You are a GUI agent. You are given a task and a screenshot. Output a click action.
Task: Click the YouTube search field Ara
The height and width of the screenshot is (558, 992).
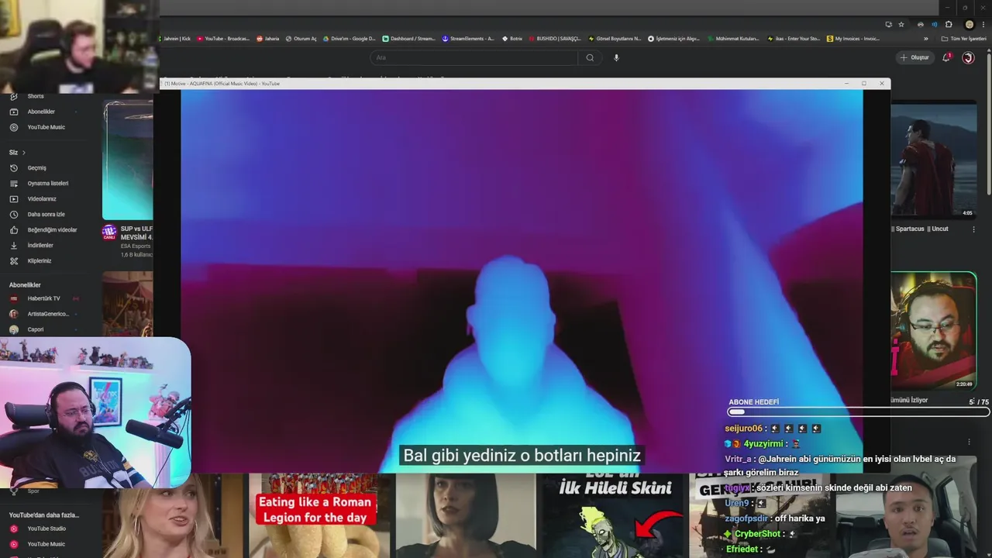(474, 57)
